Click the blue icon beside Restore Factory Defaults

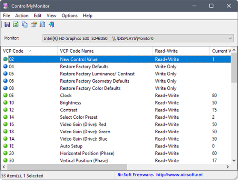(5, 66)
